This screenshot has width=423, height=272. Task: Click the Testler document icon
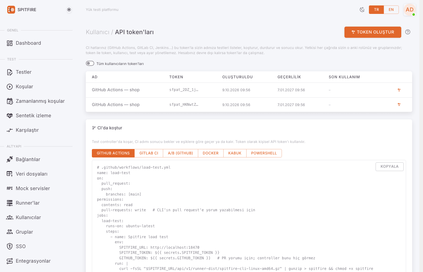click(x=10, y=72)
